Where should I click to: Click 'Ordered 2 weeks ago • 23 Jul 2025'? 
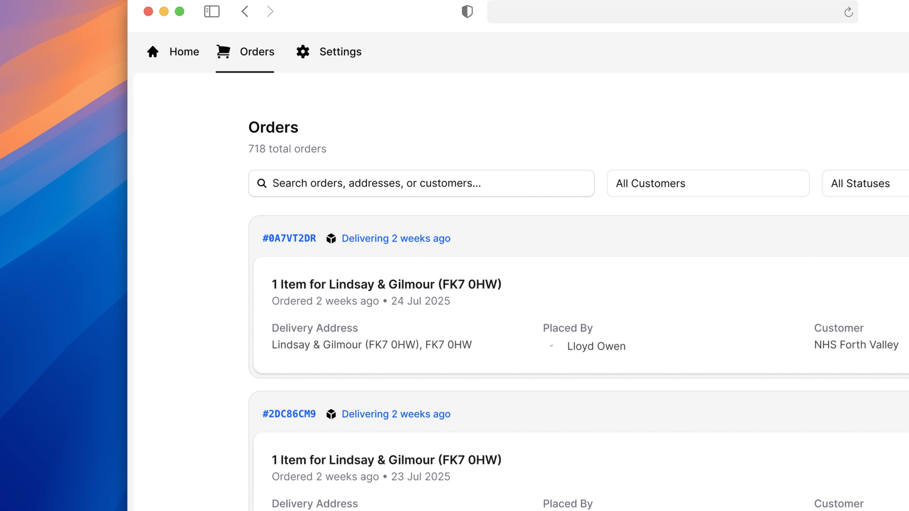(361, 476)
